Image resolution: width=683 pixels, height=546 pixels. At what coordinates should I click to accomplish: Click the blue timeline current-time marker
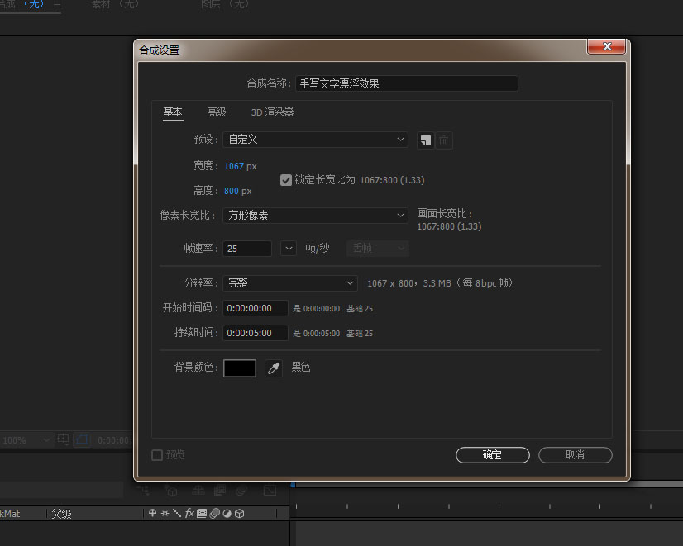point(293,485)
